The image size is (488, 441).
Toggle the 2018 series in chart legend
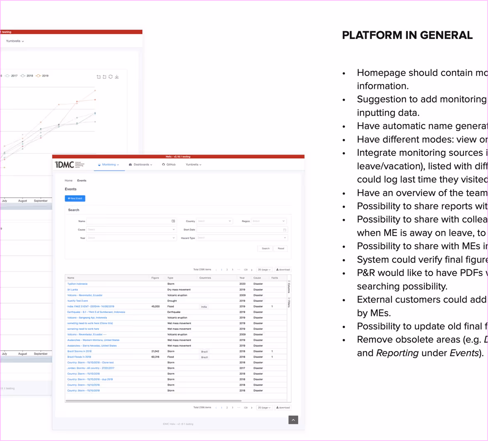pyautogui.click(x=27, y=76)
